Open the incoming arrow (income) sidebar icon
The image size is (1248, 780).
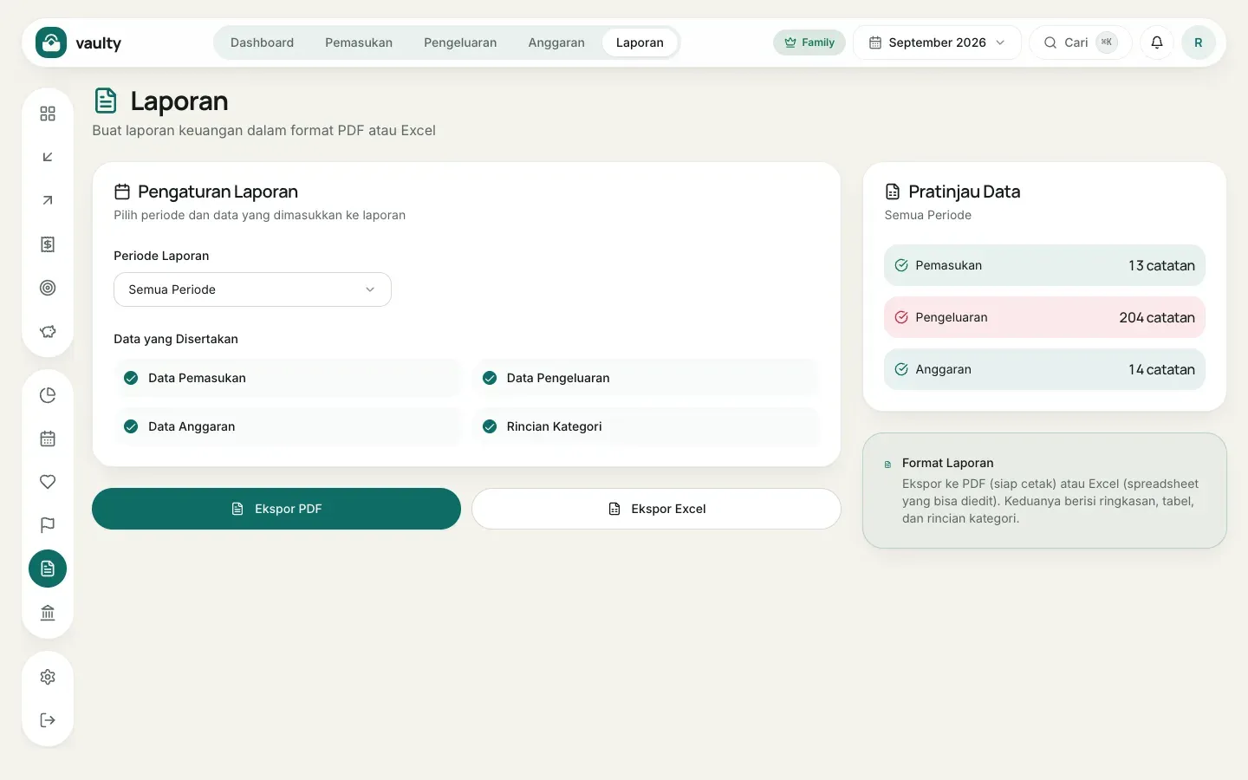click(48, 157)
